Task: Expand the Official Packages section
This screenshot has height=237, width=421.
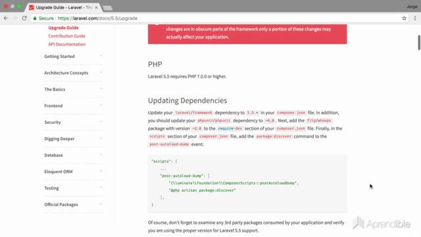Action: (73, 204)
